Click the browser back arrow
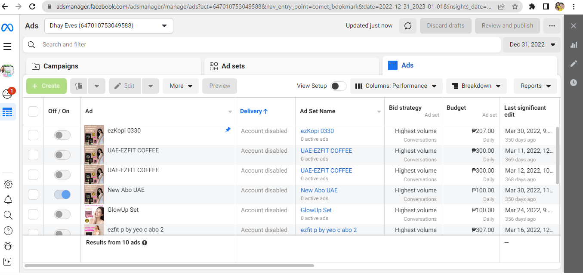The image size is (583, 275). 5,6
